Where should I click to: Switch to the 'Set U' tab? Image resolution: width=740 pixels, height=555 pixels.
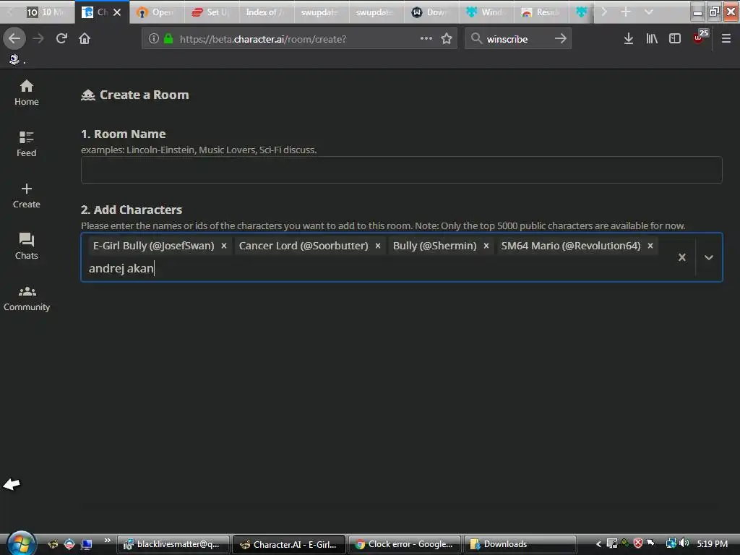pos(211,12)
